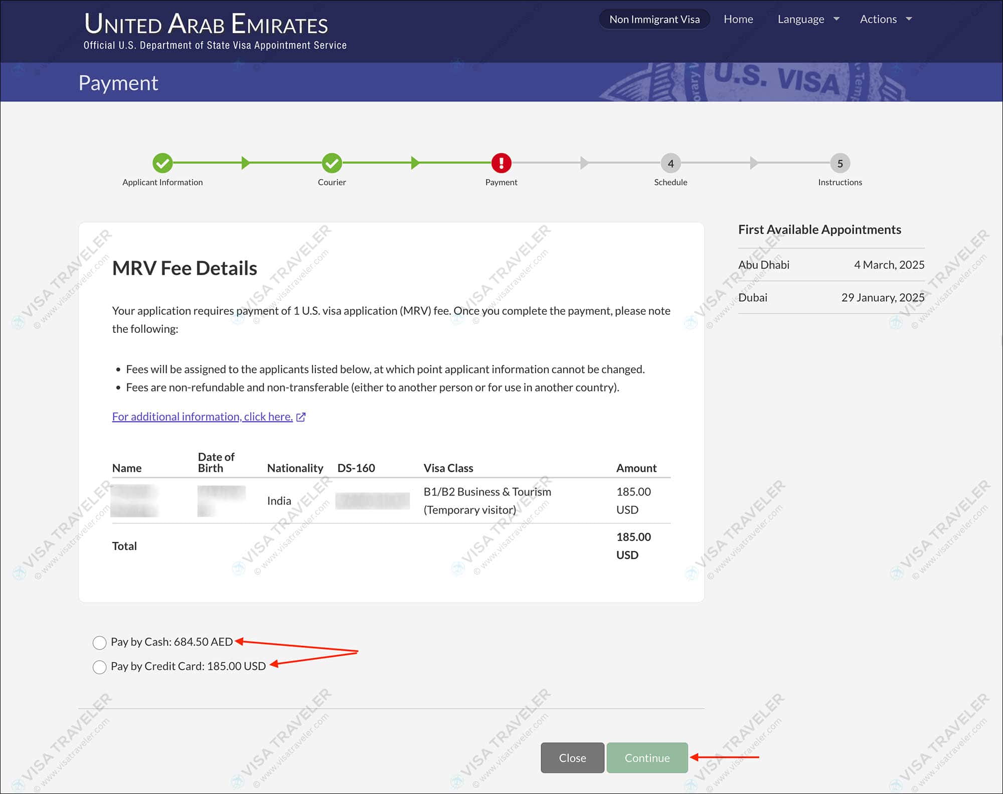Click the Non Immigrant Visa tab
This screenshot has height=794, width=1003.
click(654, 19)
